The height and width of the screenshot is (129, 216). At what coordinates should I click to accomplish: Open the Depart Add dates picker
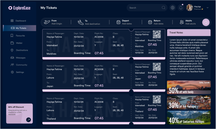(127, 22)
